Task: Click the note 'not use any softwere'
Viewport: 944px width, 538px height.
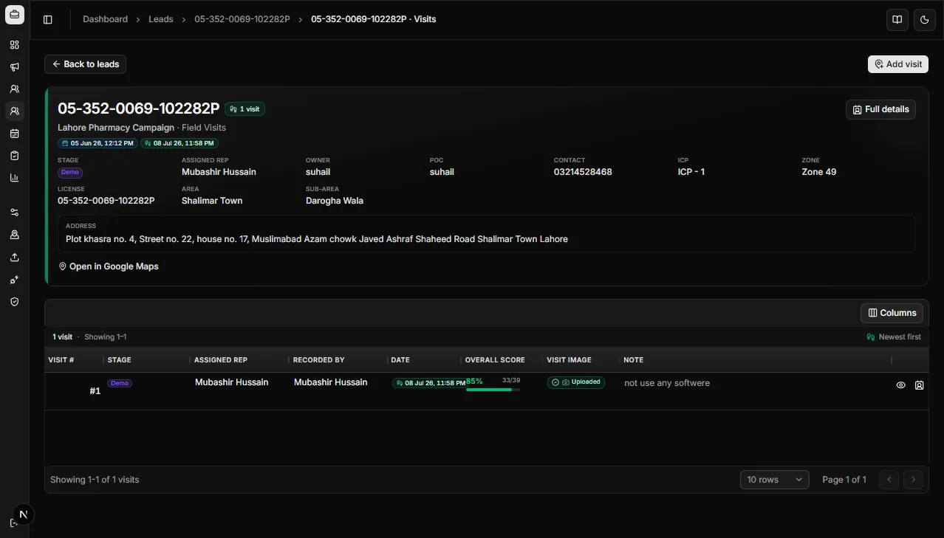Action: [x=667, y=383]
